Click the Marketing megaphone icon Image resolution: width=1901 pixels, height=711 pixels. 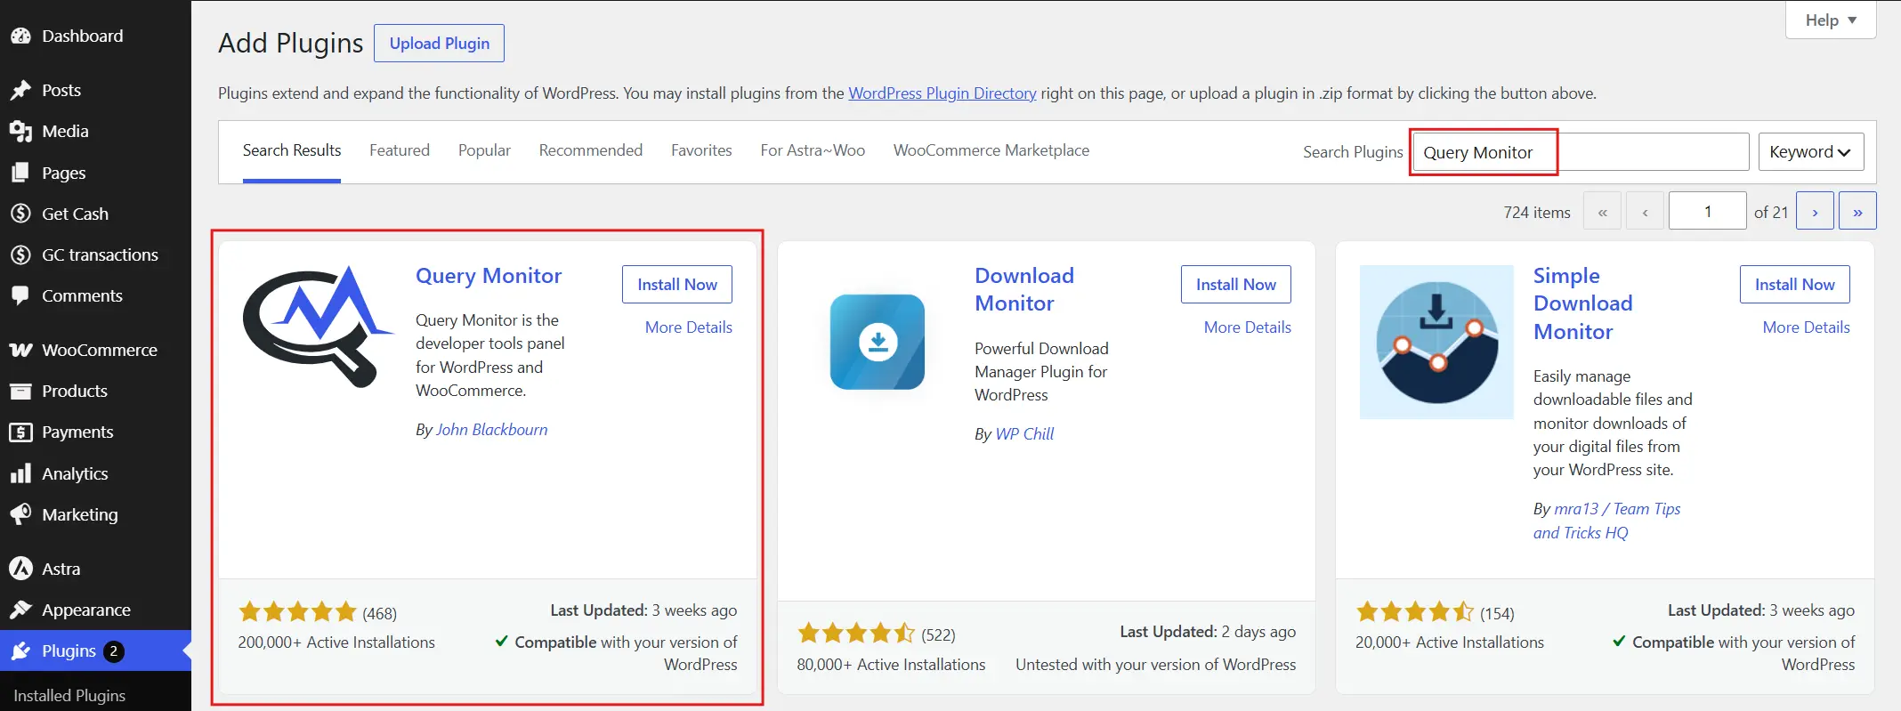[x=20, y=514]
